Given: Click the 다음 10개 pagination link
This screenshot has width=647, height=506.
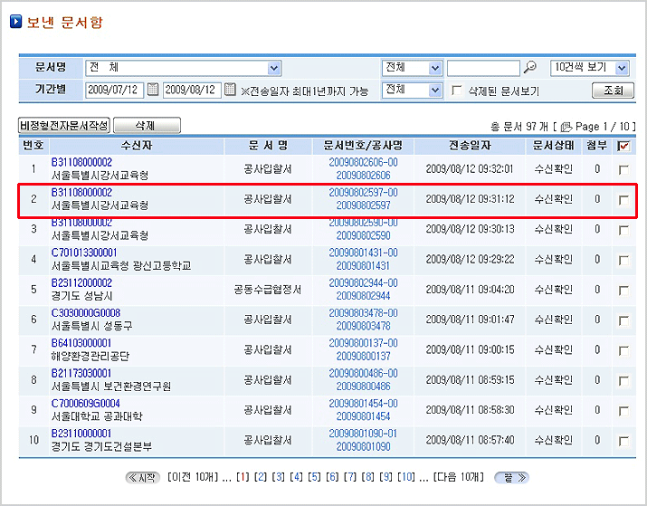Looking at the screenshot, I should tap(461, 477).
